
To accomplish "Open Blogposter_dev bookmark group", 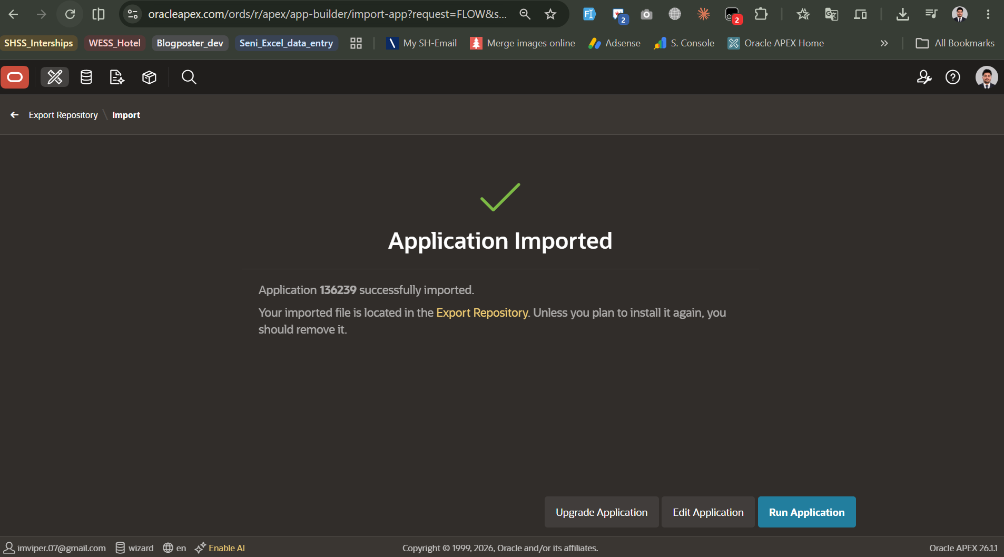I will 190,43.
